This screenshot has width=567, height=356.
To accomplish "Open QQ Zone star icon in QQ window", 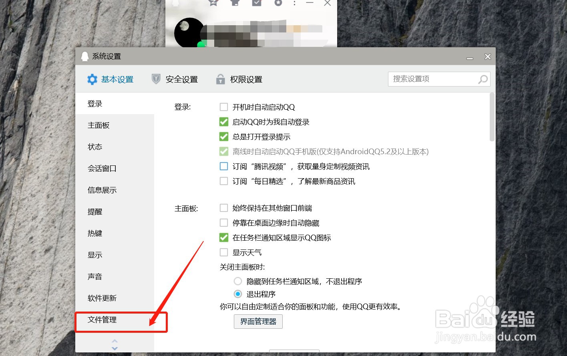I will click(x=213, y=3).
